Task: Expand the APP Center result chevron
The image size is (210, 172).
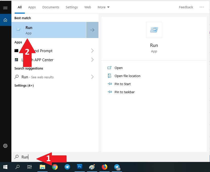Action: [x=92, y=60]
